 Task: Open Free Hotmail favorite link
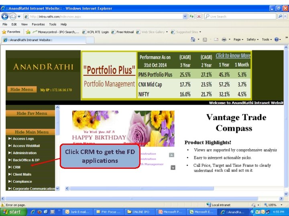[122, 32]
